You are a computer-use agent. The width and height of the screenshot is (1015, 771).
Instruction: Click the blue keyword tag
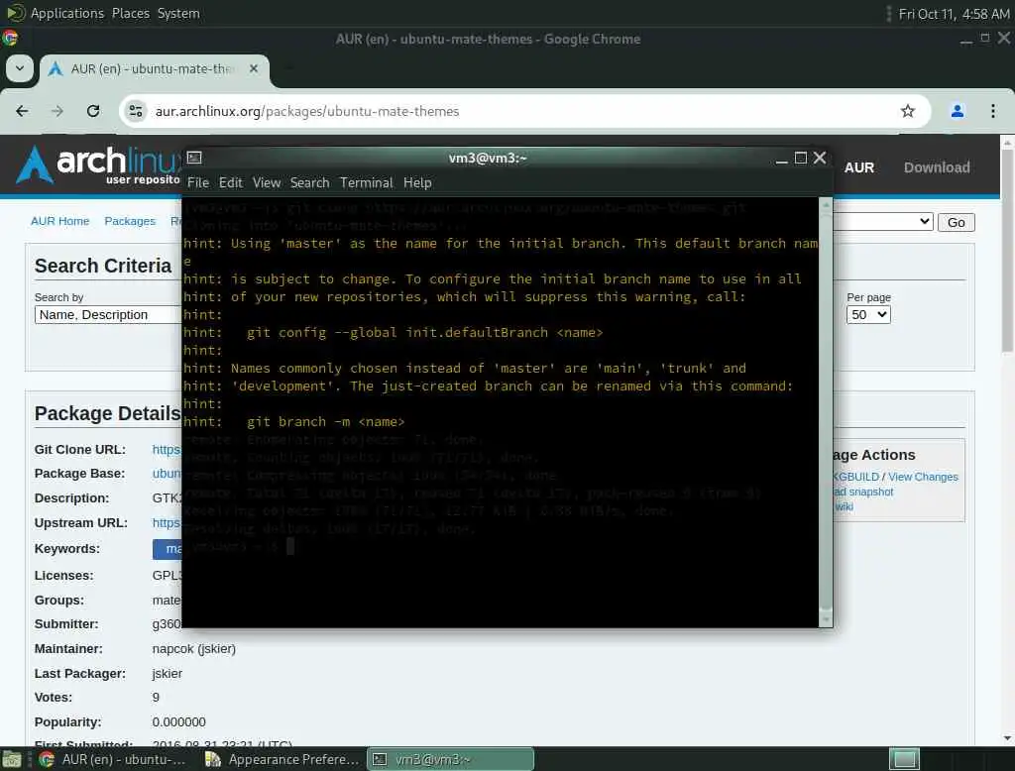[167, 549]
